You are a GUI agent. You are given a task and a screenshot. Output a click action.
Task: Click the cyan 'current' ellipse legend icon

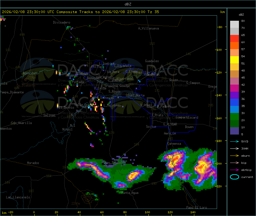[234, 177]
